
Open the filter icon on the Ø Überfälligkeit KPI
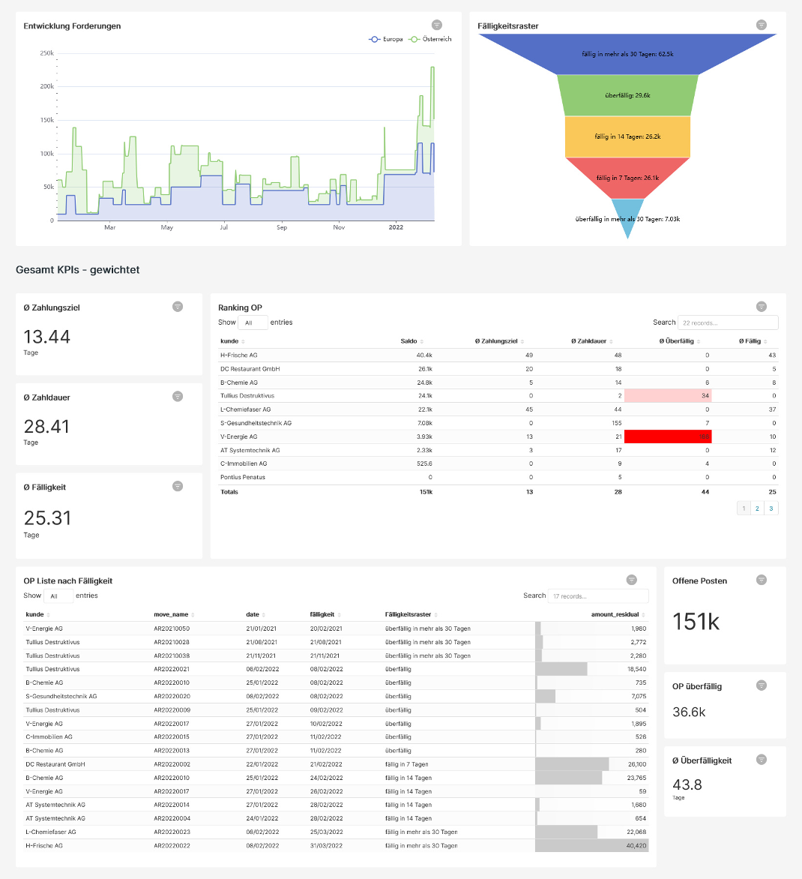pyautogui.click(x=761, y=760)
